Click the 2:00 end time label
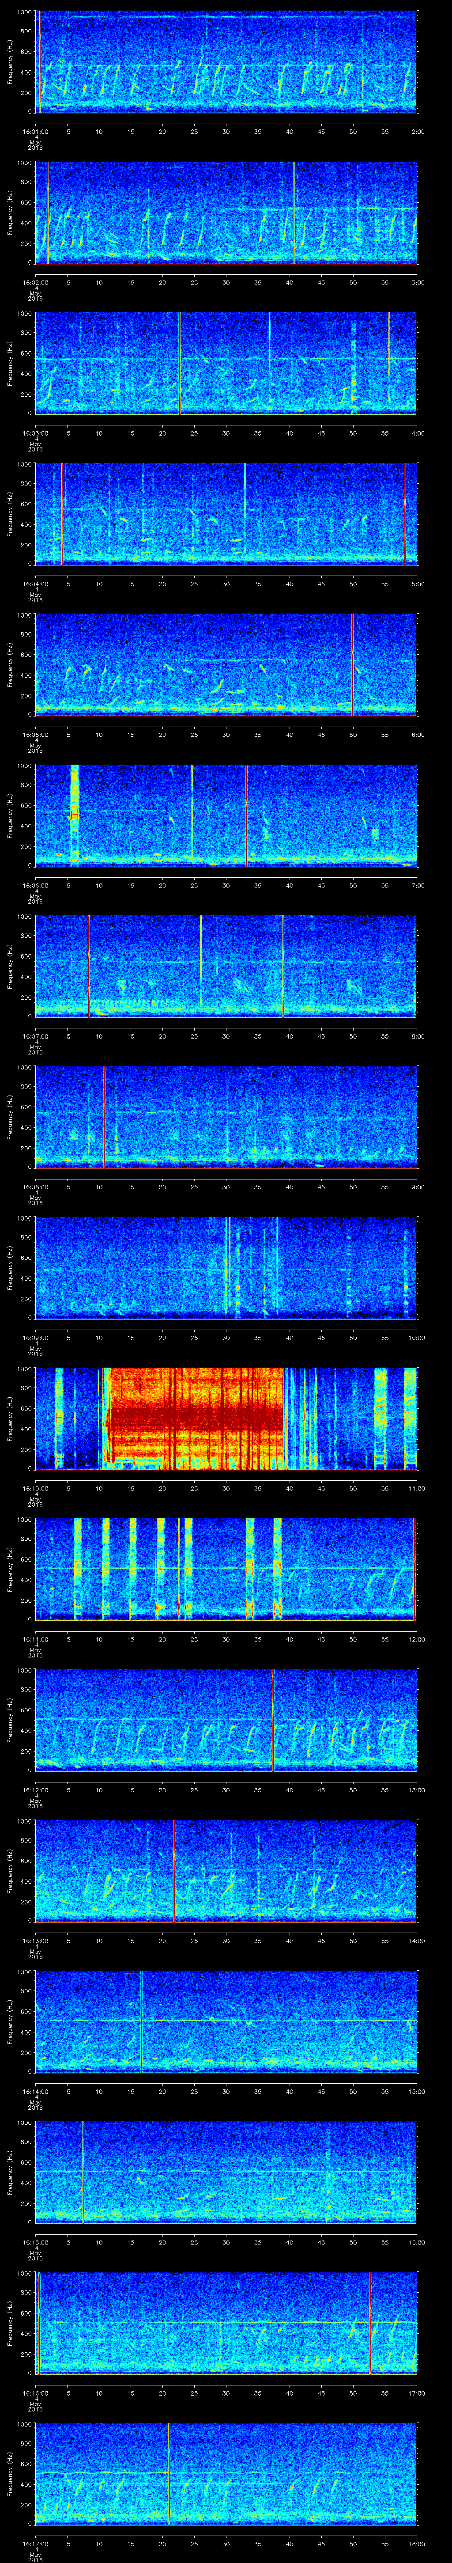 417,131
